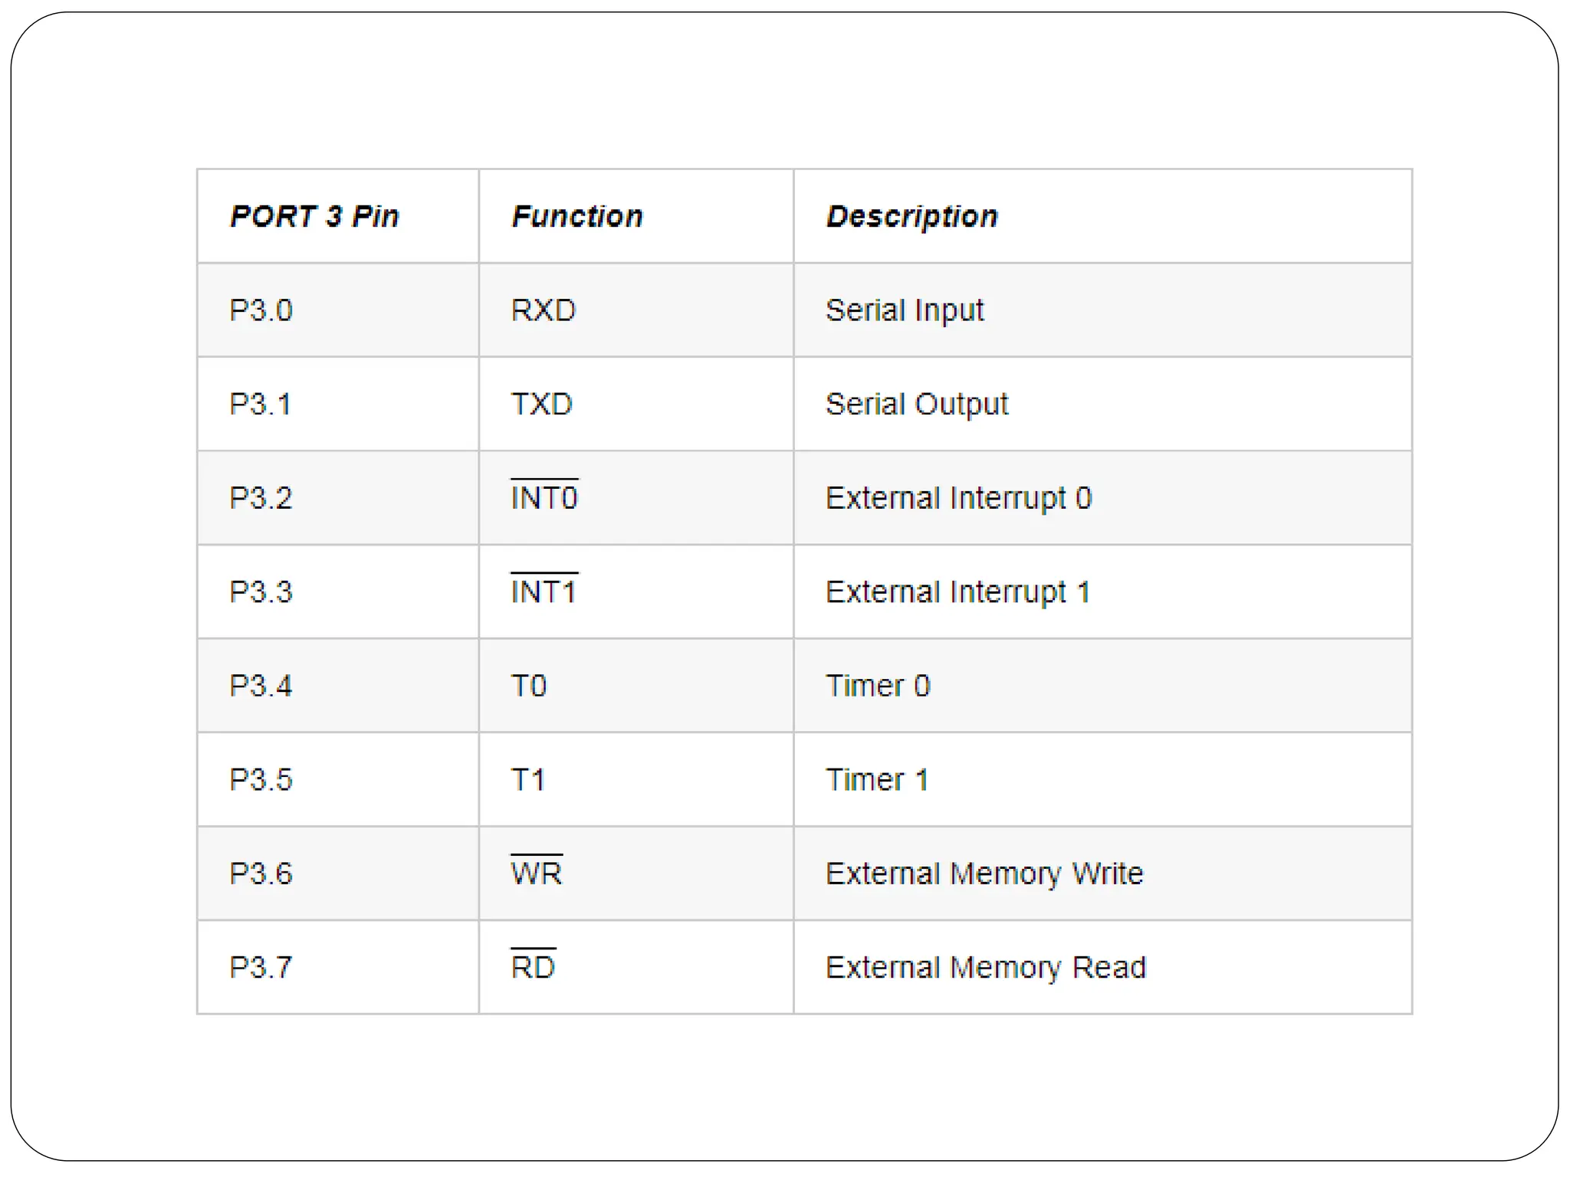The width and height of the screenshot is (1570, 1177).
Task: Click the RD function entry
Action: click(x=534, y=967)
